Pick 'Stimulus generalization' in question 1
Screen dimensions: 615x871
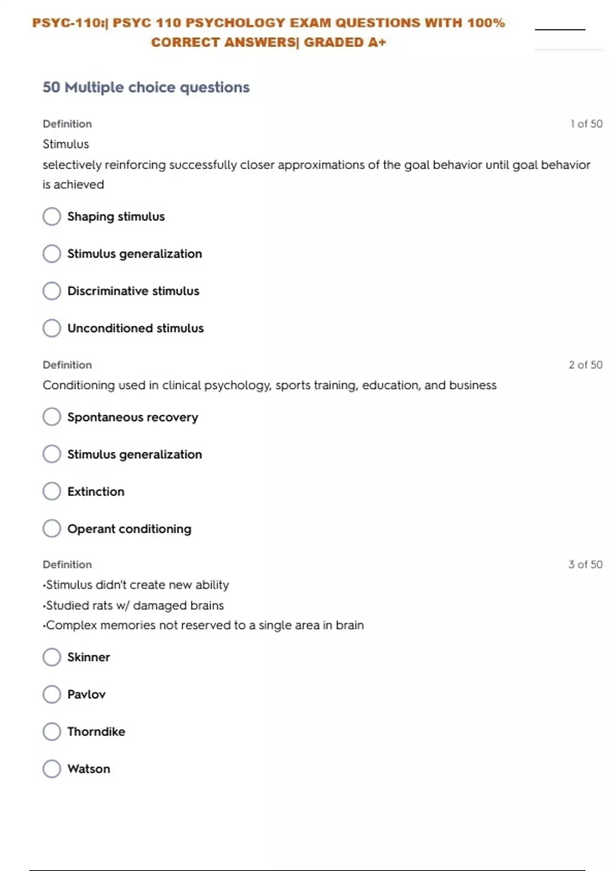coord(52,254)
